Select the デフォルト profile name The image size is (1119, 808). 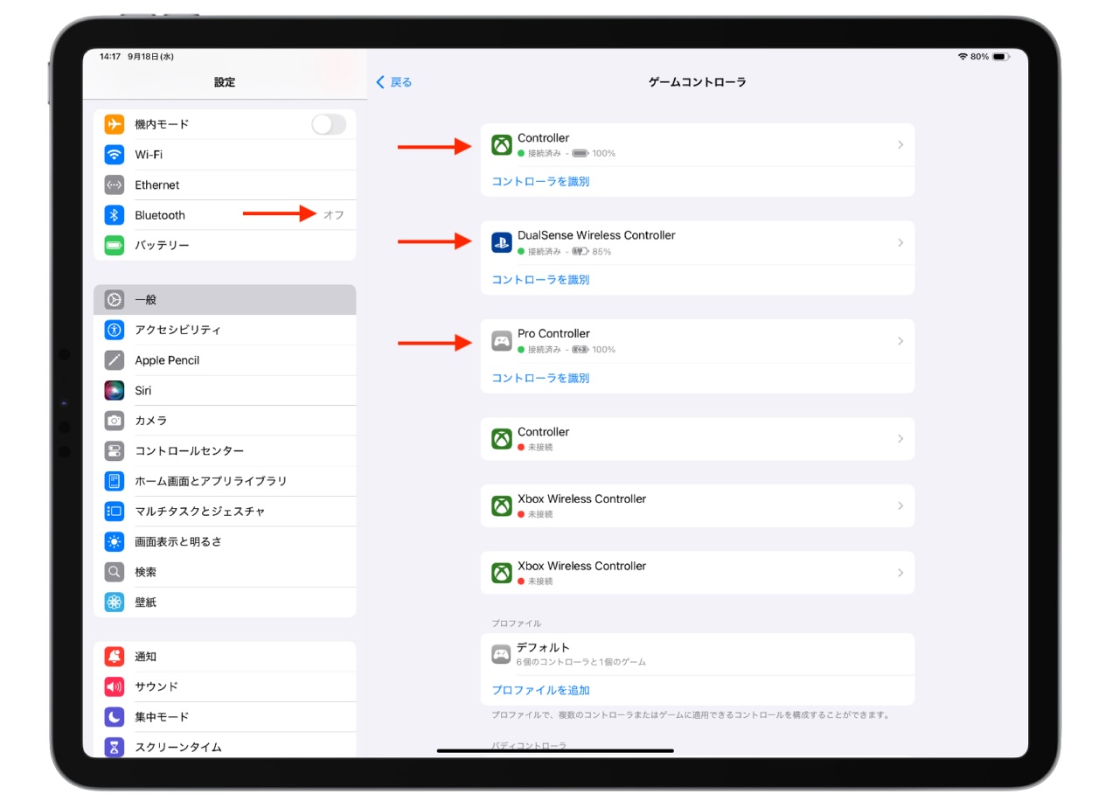click(x=543, y=648)
